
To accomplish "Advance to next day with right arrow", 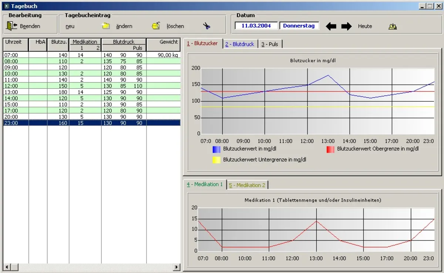I will click(346, 26).
